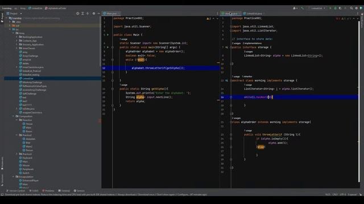Click the Debug bug icon

click(x=335, y=8)
